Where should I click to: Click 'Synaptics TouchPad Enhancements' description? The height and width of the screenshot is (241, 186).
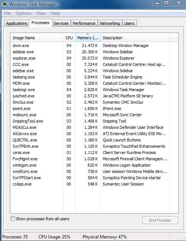coord(134,146)
